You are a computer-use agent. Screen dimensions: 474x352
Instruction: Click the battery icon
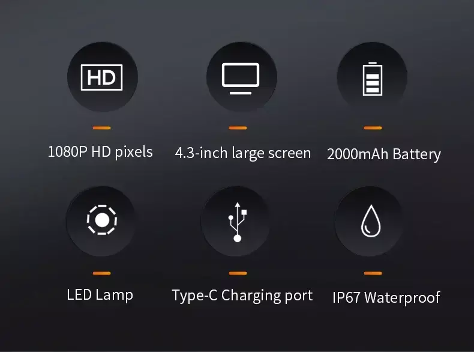[x=373, y=79]
